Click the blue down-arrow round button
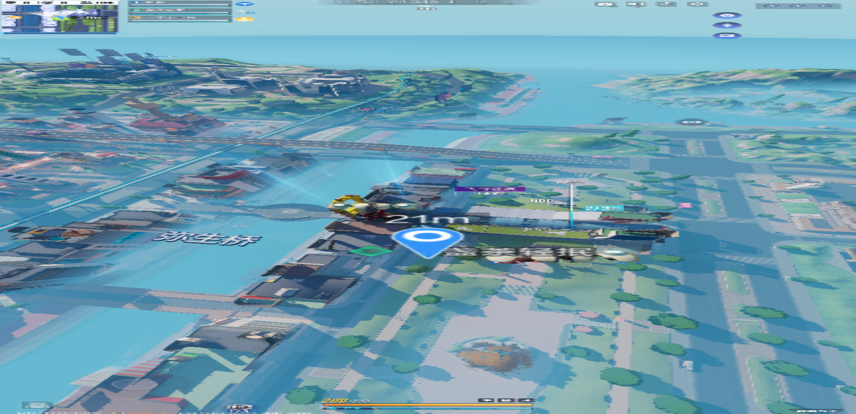 coord(727,26)
